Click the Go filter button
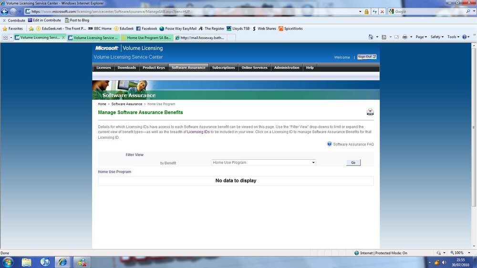 (353, 163)
